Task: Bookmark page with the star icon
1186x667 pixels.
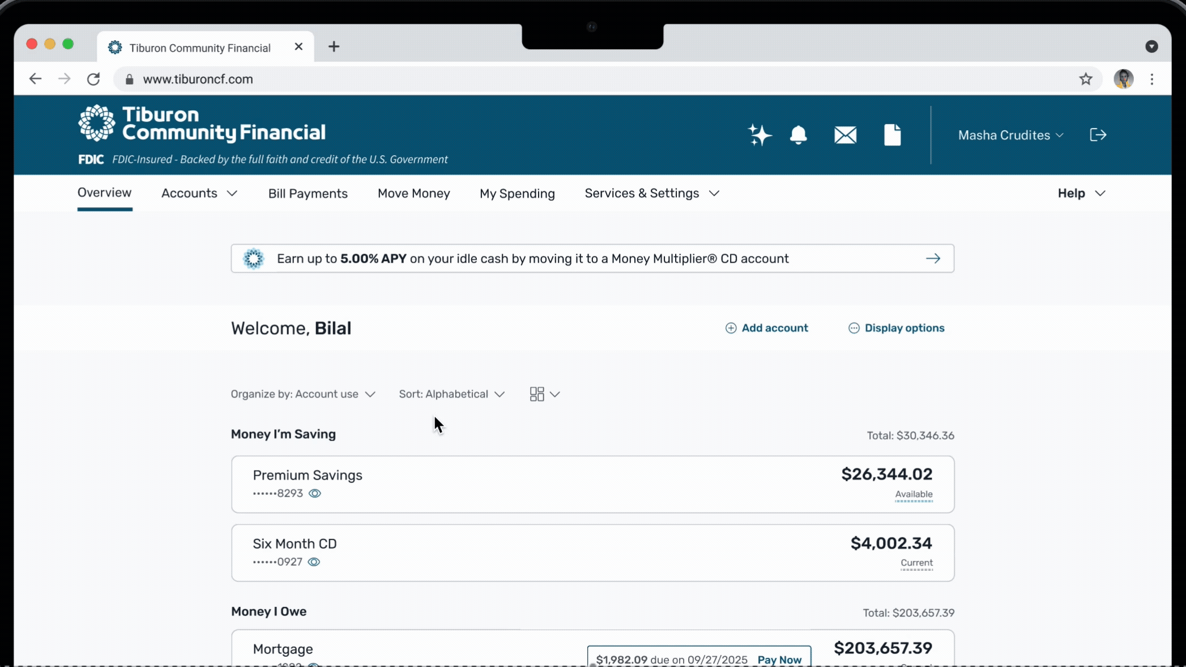Action: coord(1085,79)
